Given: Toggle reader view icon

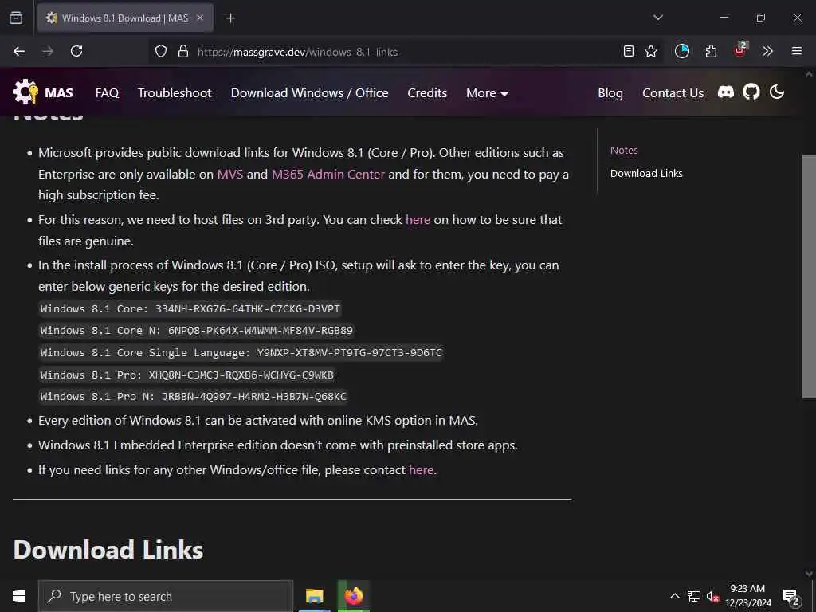Looking at the screenshot, I should (x=629, y=51).
